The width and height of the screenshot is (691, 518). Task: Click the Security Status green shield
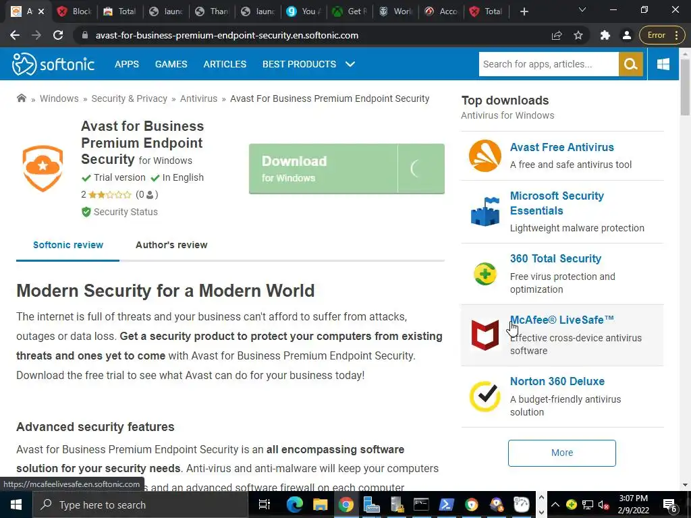point(86,212)
